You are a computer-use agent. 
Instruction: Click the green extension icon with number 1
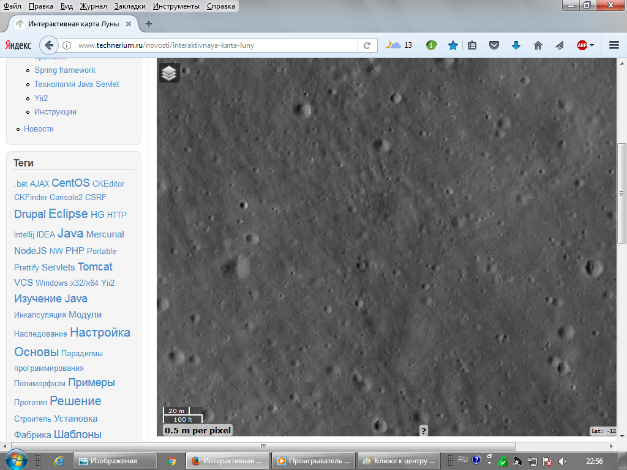tap(431, 45)
